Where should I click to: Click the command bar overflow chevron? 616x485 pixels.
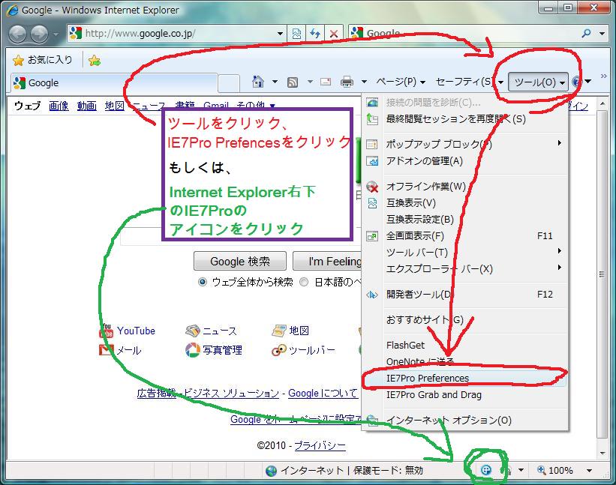(x=604, y=76)
